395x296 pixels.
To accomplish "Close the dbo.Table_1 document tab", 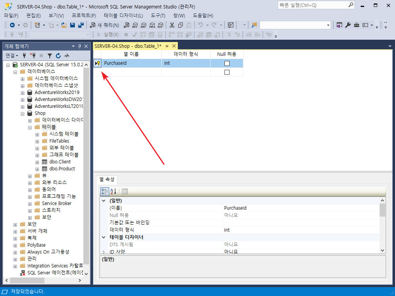I will point(174,46).
